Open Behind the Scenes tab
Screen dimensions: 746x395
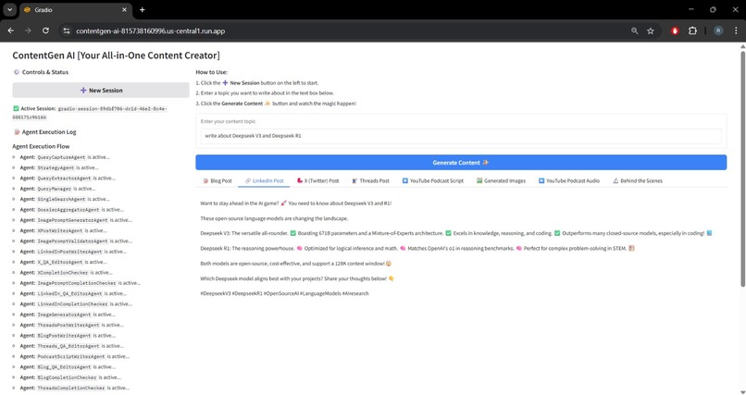tap(638, 180)
